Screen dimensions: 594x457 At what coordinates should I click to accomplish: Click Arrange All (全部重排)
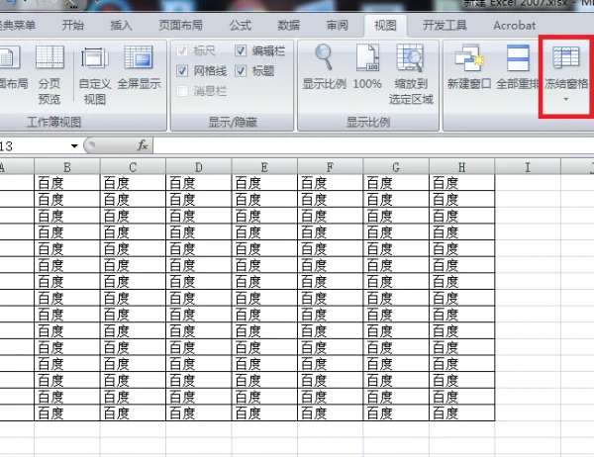tap(518, 67)
